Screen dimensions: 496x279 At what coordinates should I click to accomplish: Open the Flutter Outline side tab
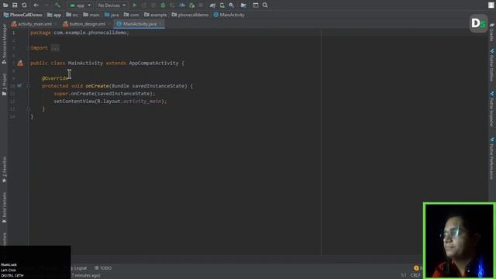click(x=492, y=65)
